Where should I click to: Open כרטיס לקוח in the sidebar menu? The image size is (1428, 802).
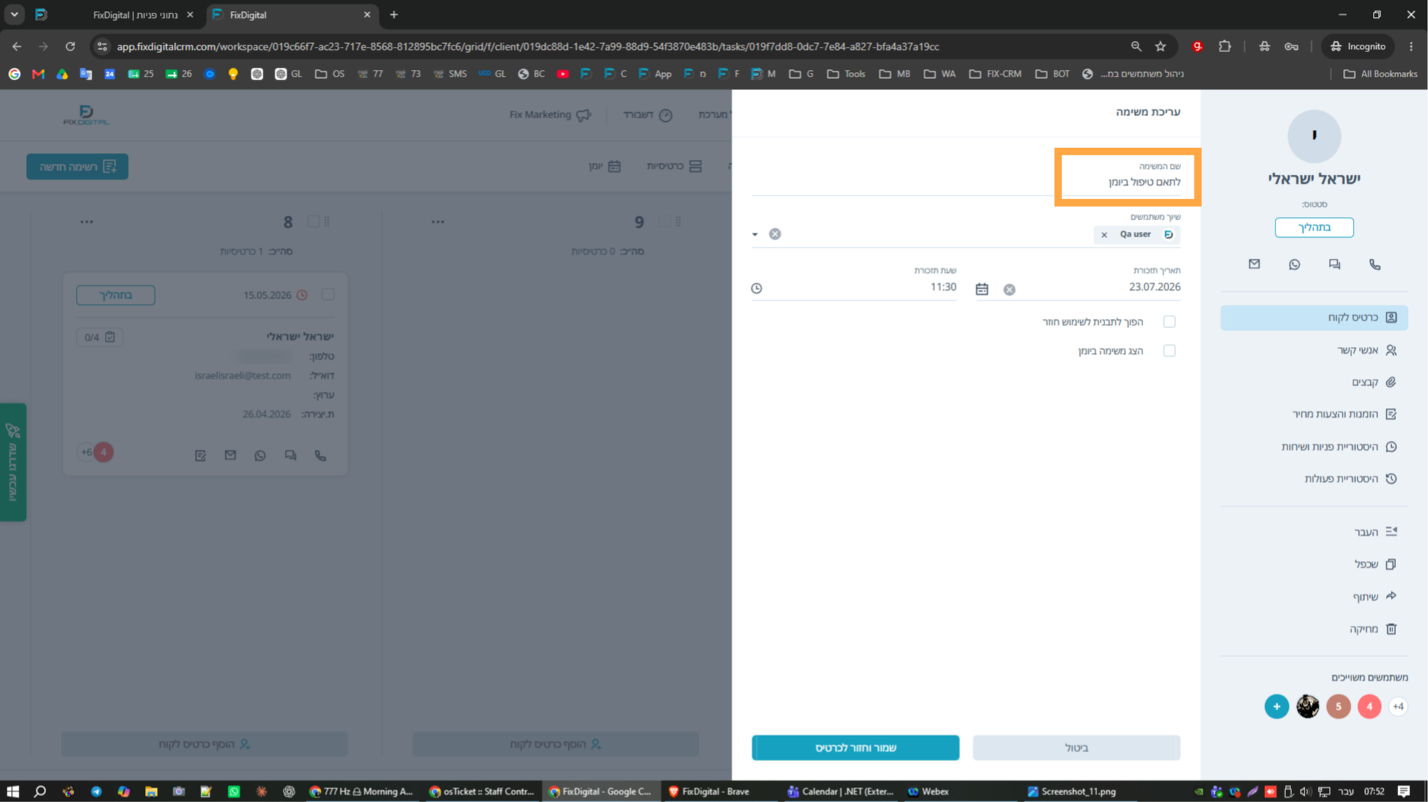(x=1314, y=317)
